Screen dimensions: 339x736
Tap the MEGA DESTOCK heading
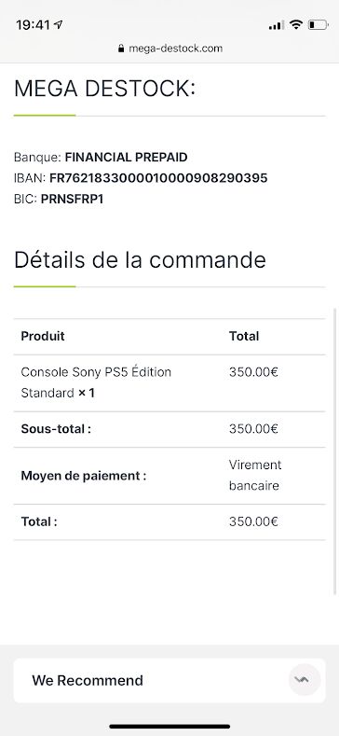click(x=104, y=89)
